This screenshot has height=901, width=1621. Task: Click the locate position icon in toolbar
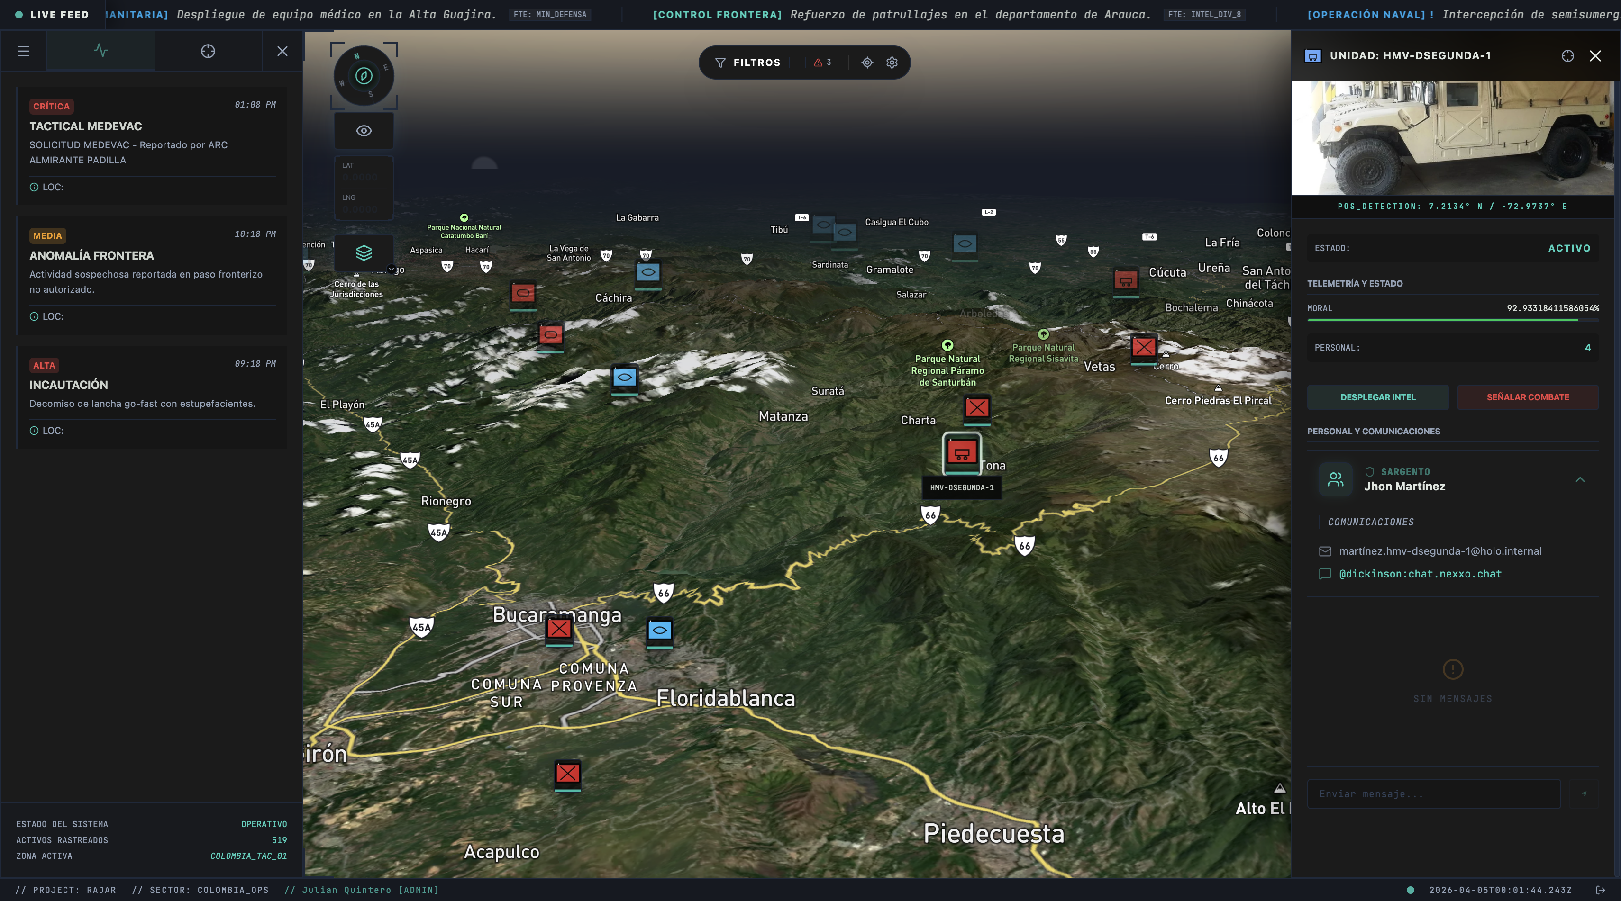click(867, 62)
